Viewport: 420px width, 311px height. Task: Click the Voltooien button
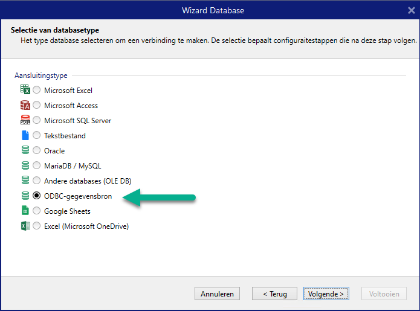pos(384,293)
